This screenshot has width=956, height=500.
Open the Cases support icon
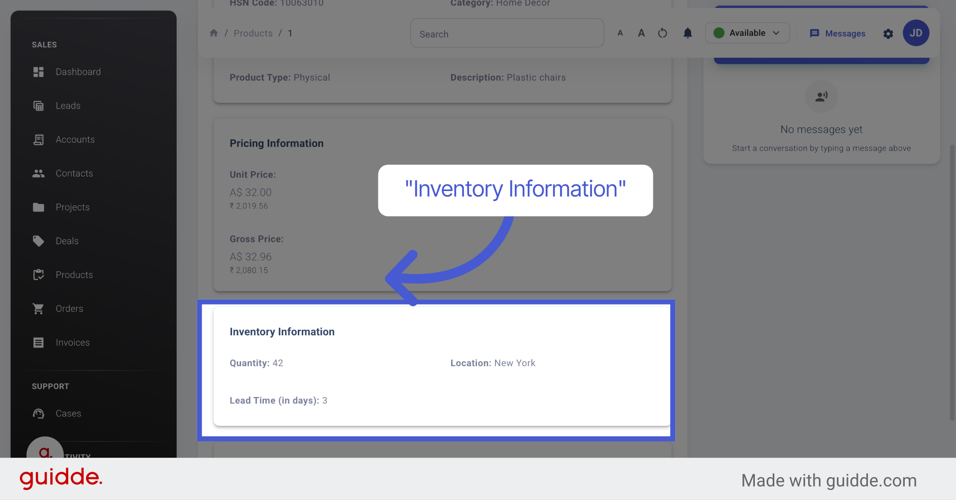click(x=38, y=413)
